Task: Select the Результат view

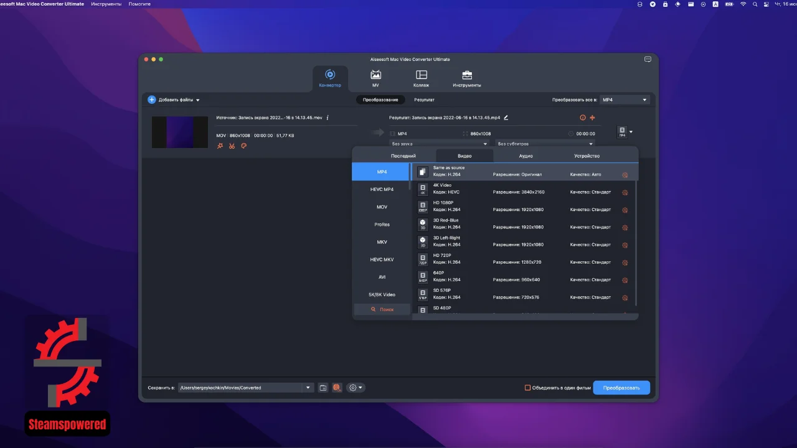Action: point(424,100)
